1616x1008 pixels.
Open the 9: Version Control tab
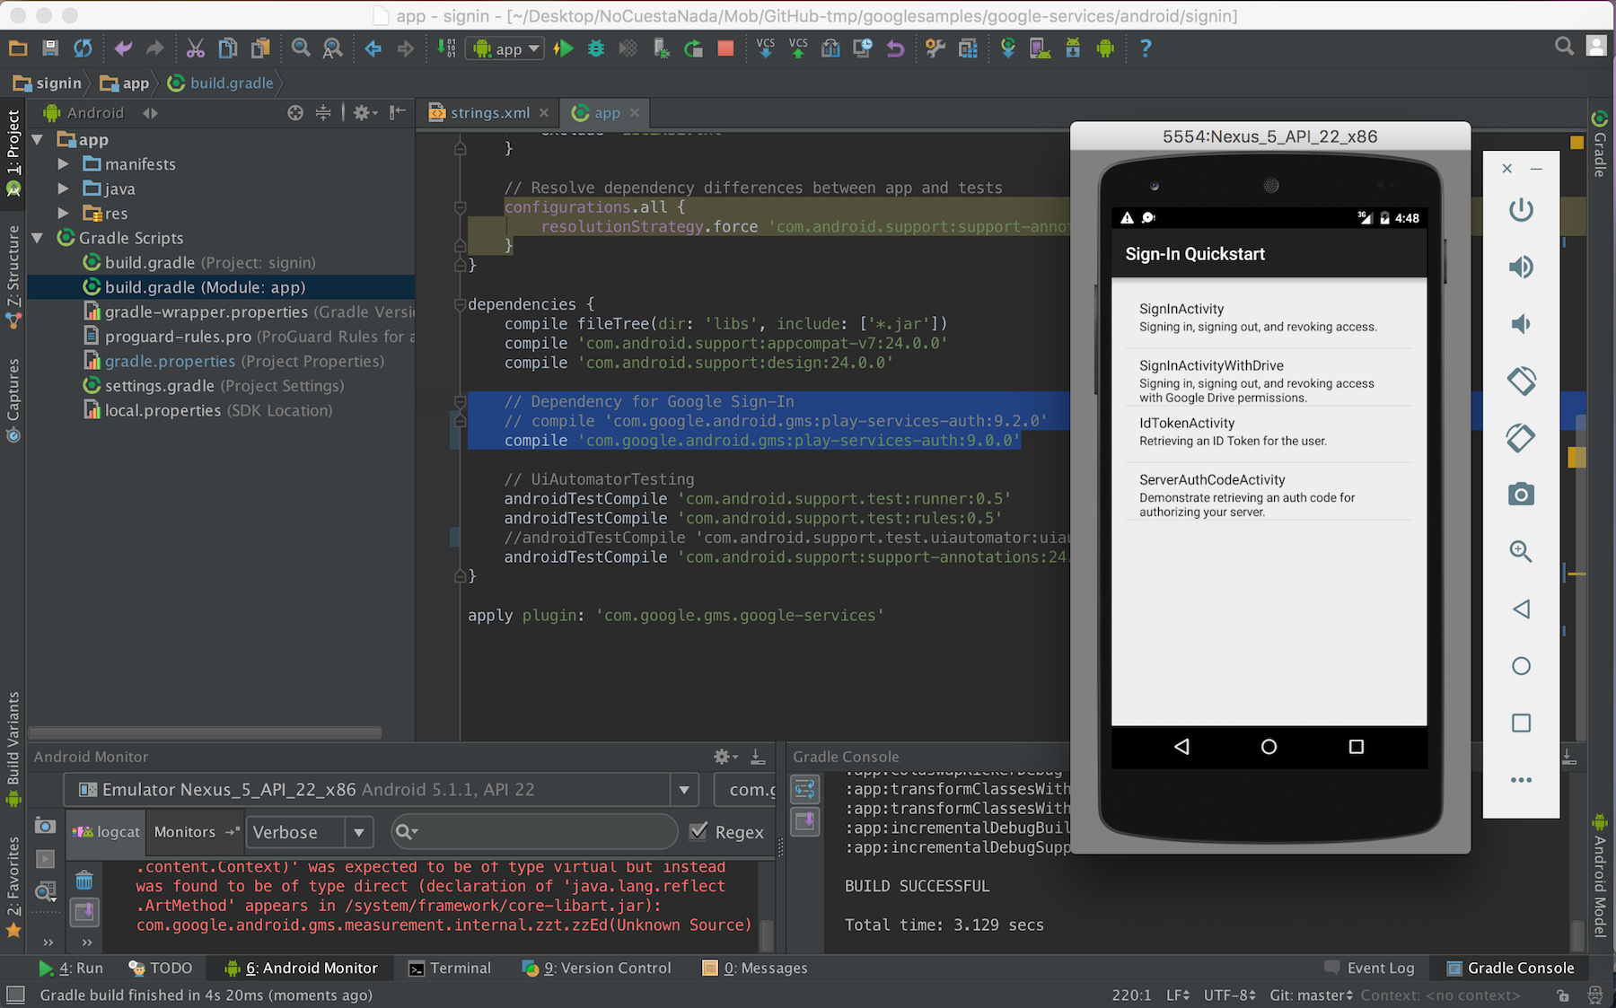click(596, 968)
